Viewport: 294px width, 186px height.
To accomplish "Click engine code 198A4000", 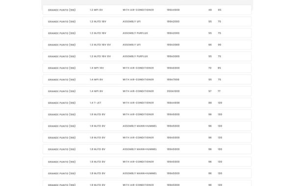I will (x=173, y=103).
